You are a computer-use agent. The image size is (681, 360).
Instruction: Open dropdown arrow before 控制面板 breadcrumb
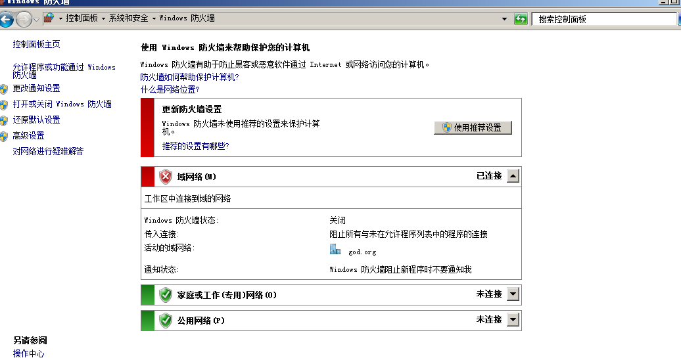60,18
